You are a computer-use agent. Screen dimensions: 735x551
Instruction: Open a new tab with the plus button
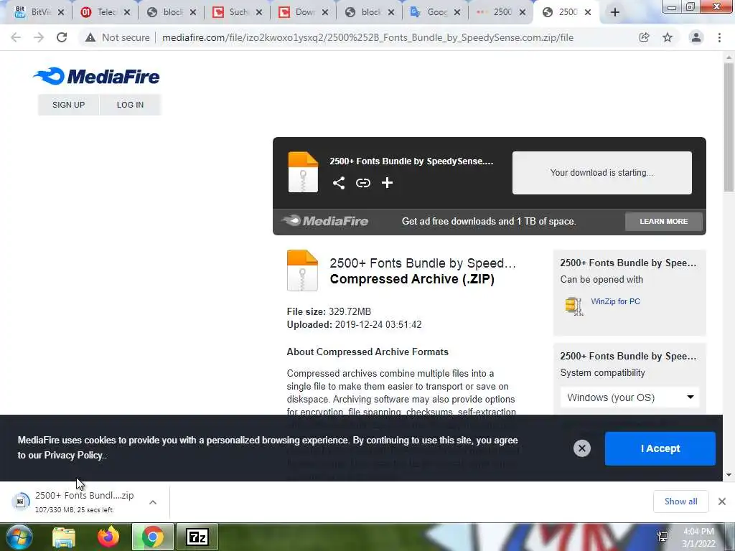[x=615, y=12]
